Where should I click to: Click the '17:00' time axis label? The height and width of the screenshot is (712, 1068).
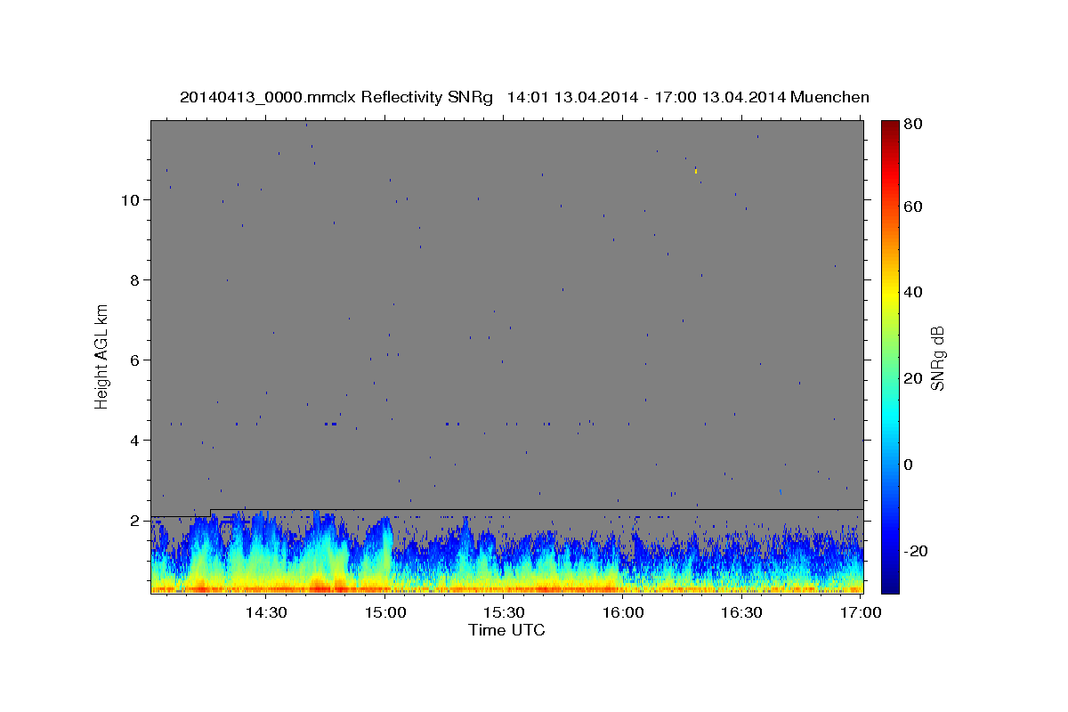[x=861, y=612]
